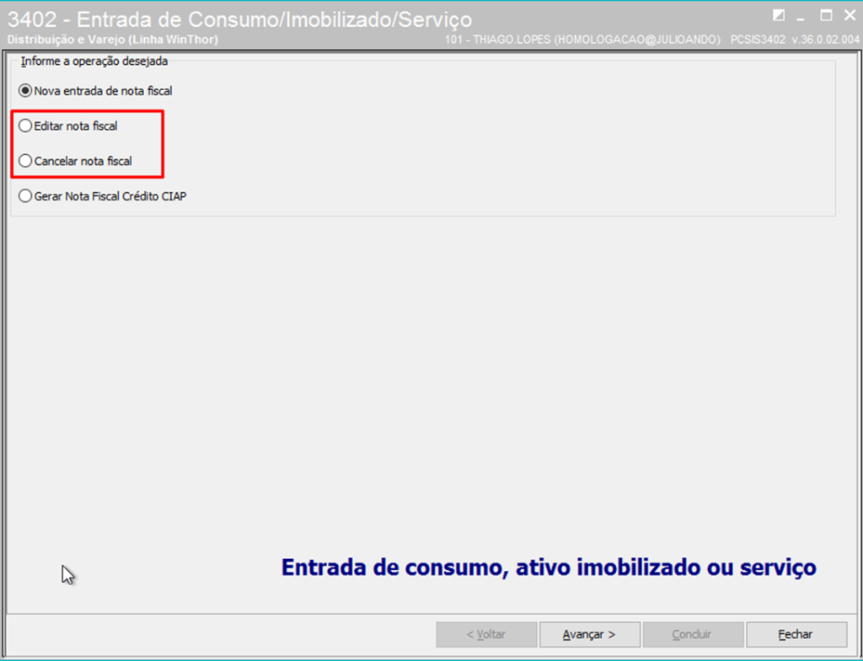The width and height of the screenshot is (863, 661).
Task: Click the Fechar button
Action: tap(796, 634)
